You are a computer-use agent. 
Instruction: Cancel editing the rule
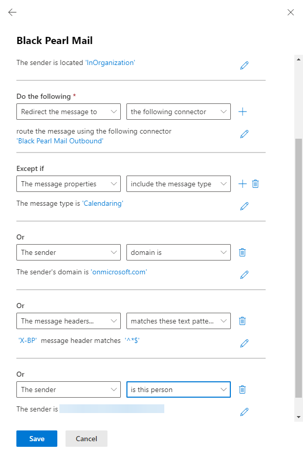86,439
